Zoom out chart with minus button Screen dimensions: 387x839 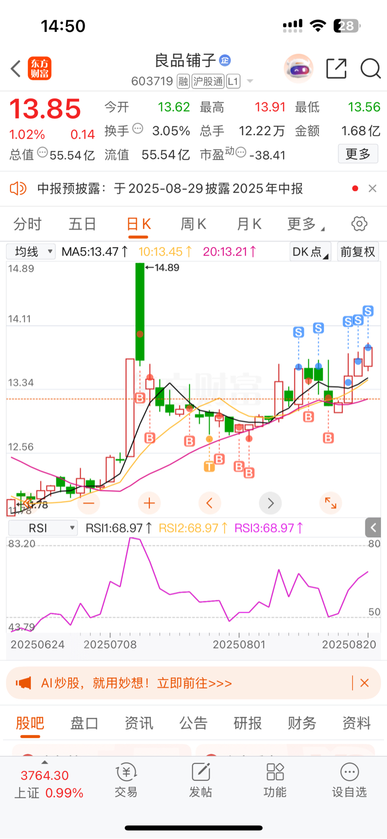tap(89, 503)
